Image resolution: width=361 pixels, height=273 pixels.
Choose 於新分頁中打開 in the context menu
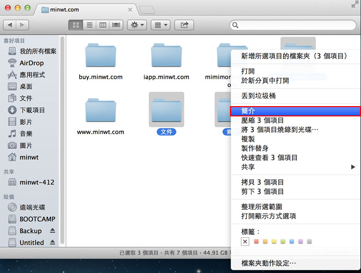point(296,80)
